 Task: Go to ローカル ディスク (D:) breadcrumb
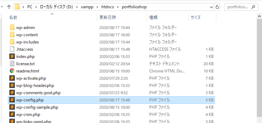tap(57, 7)
